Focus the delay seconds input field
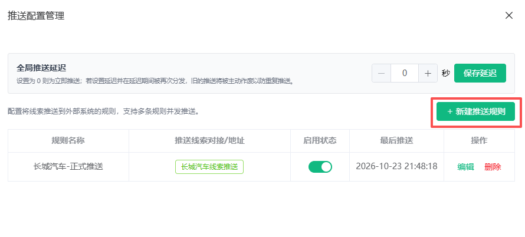Screen dimensions: 525x237 coord(405,73)
